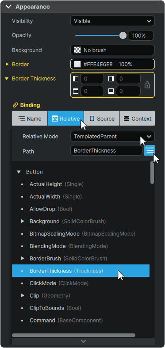Select the Relative binding tab
The height and width of the screenshot is (348, 165).
click(x=66, y=119)
